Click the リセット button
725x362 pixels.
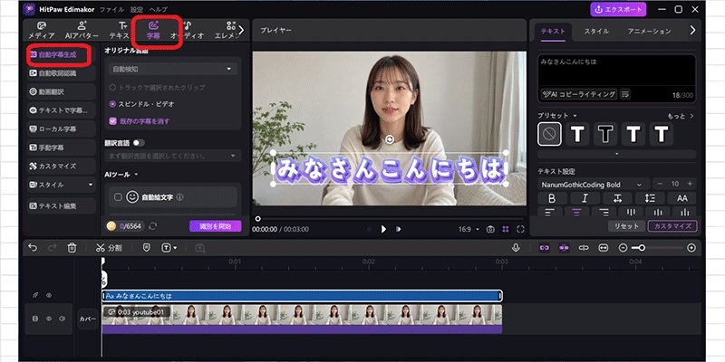point(626,226)
